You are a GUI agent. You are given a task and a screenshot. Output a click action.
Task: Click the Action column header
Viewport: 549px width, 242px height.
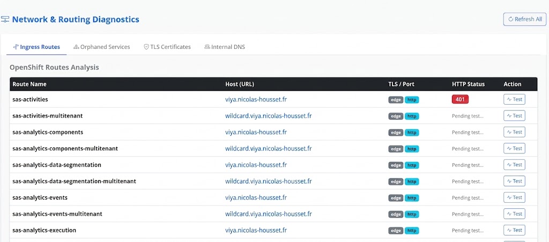[x=512, y=84]
